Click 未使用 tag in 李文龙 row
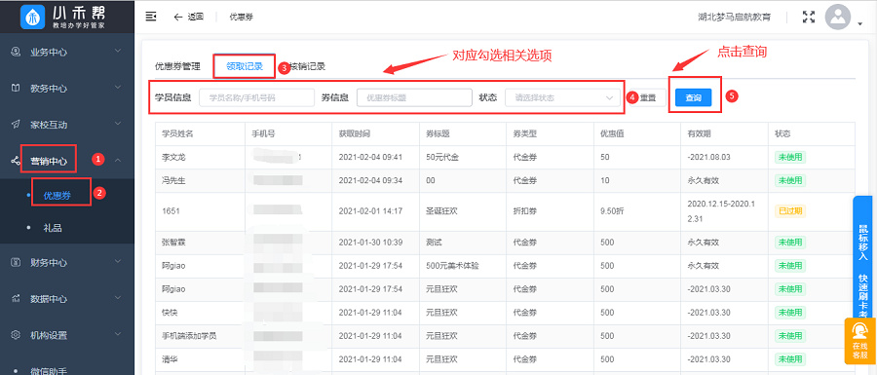 coord(789,157)
